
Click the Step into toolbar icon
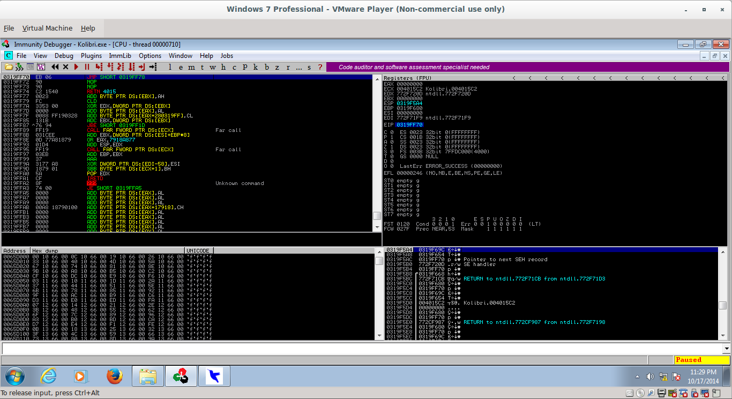coord(99,67)
